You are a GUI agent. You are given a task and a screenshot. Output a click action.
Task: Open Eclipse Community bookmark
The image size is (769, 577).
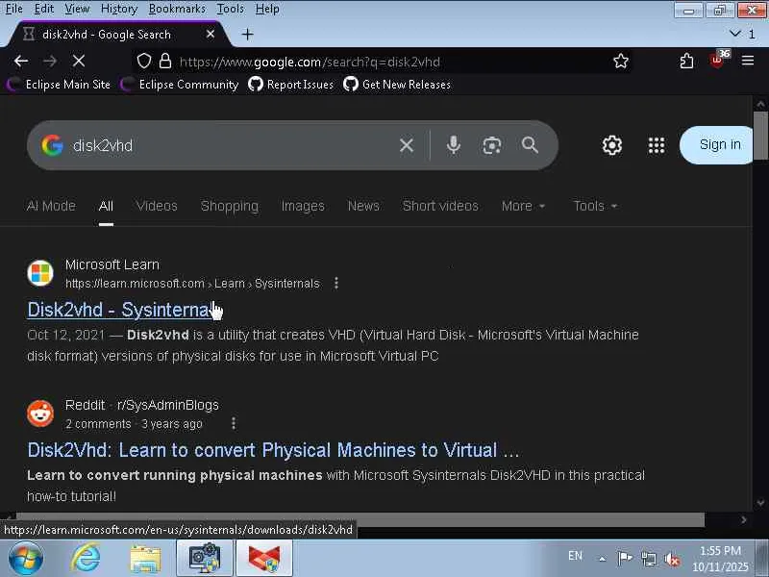point(179,85)
